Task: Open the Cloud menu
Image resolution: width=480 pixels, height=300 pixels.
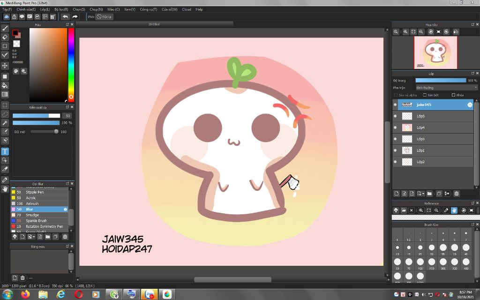Action: point(187,9)
